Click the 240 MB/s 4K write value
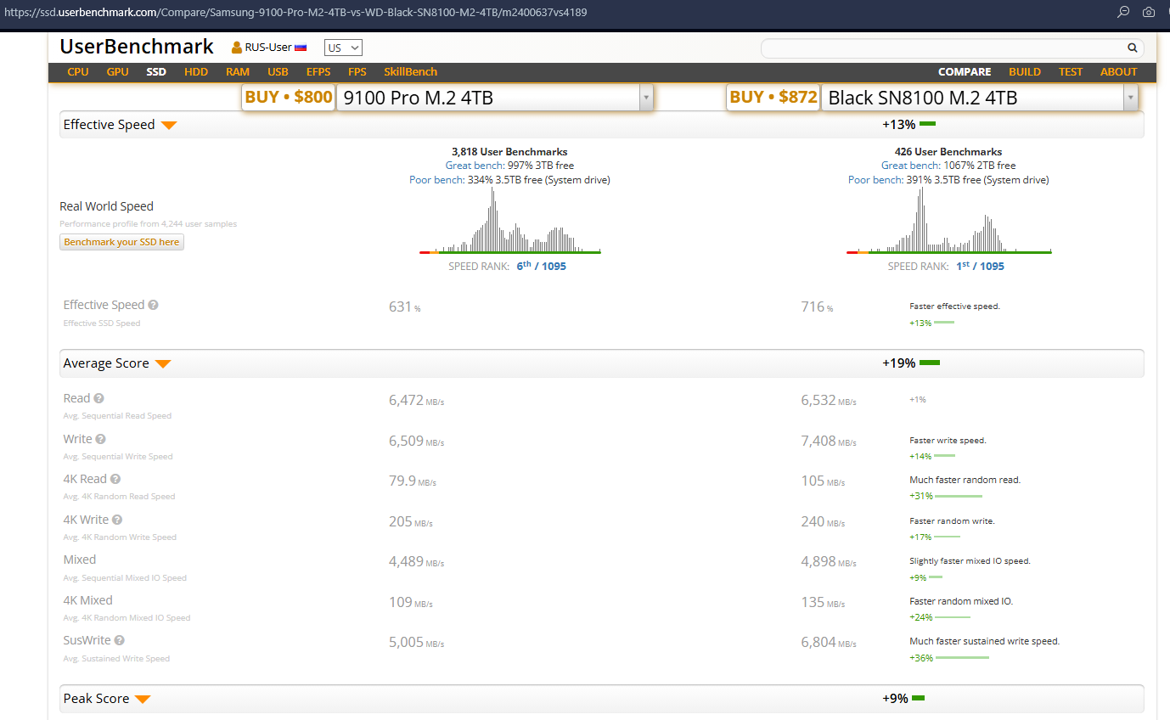The height and width of the screenshot is (720, 1170). tap(823, 521)
